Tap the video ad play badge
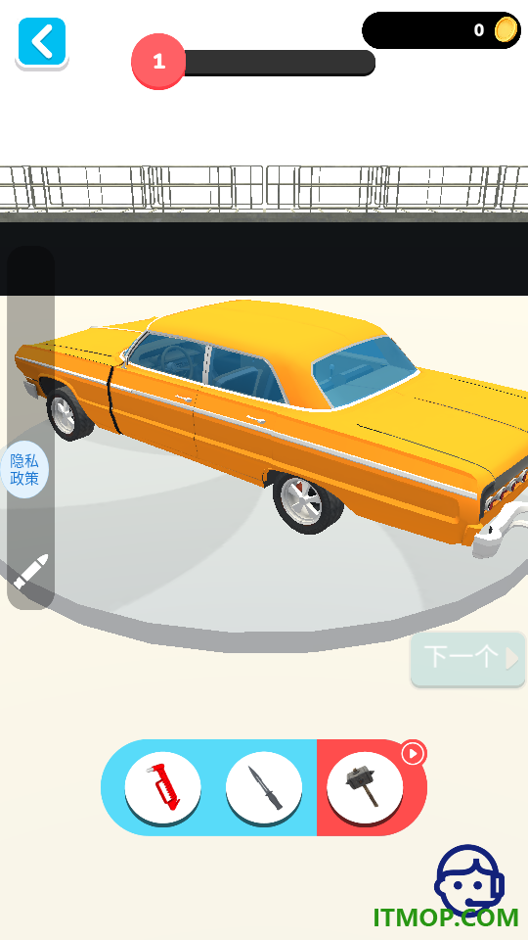Viewport: 528px width, 940px height. coord(413,754)
